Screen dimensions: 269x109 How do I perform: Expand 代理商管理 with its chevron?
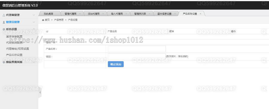click(x=34, y=15)
